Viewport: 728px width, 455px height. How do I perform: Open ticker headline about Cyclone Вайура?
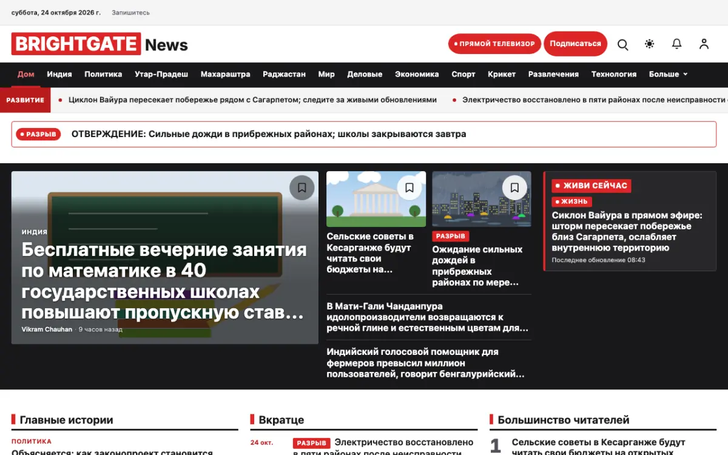[x=252, y=100]
